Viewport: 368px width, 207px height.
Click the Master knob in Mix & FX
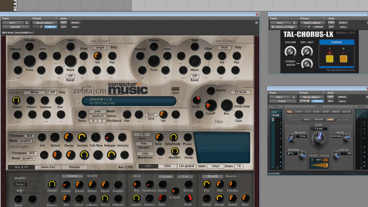click(52, 184)
